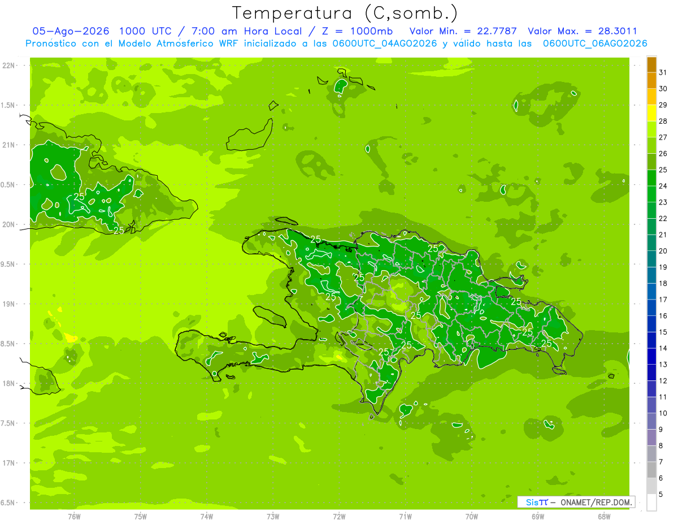Click the "19N" latitude label
The height and width of the screenshot is (524, 678).
click(8, 304)
